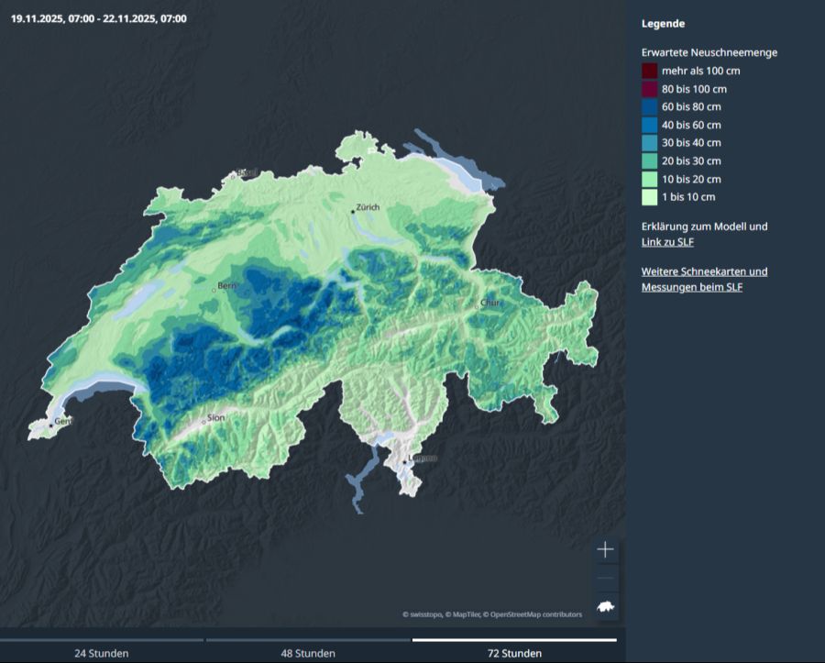The width and height of the screenshot is (825, 663).
Task: Open the Link zu SLF
Action: point(667,242)
